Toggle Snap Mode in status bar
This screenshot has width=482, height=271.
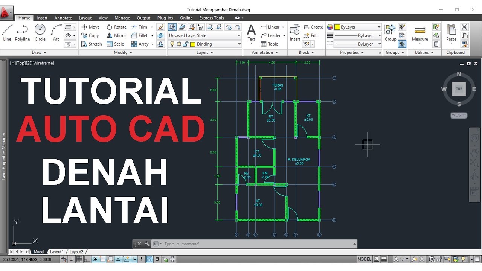click(x=72, y=259)
